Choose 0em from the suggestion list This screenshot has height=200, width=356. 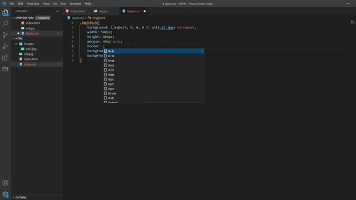point(154,61)
